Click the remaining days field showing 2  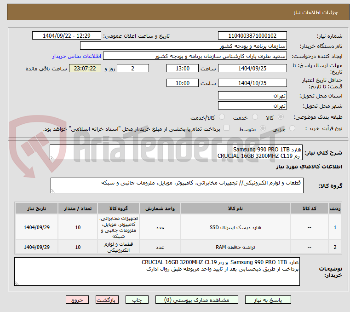pyautogui.click(x=133, y=68)
